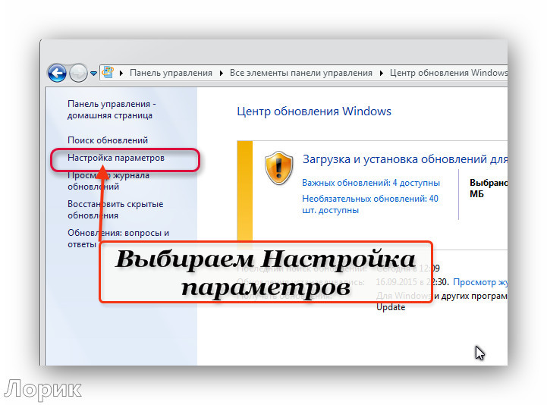Open Обновления: вопросы и ответы link
Image resolution: width=547 pixels, height=405 pixels.
point(118,238)
